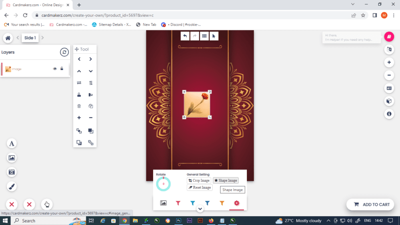Go to next side using right chevron
This screenshot has width=400, height=225.
[43, 38]
